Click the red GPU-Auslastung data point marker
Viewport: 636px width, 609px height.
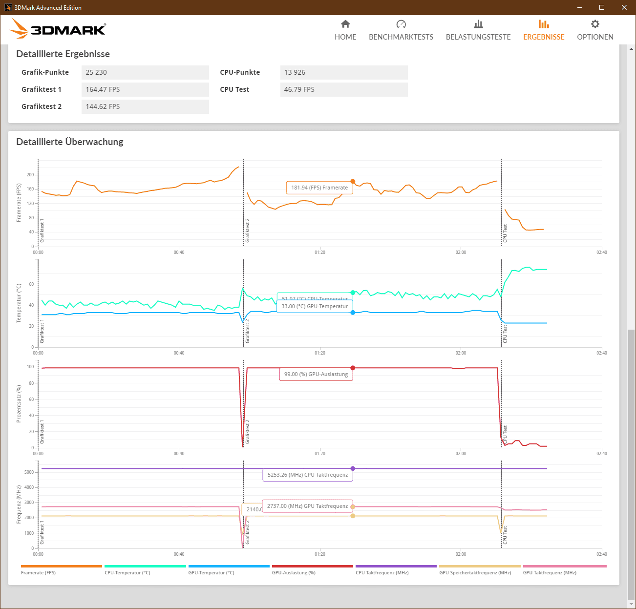pyautogui.click(x=353, y=368)
